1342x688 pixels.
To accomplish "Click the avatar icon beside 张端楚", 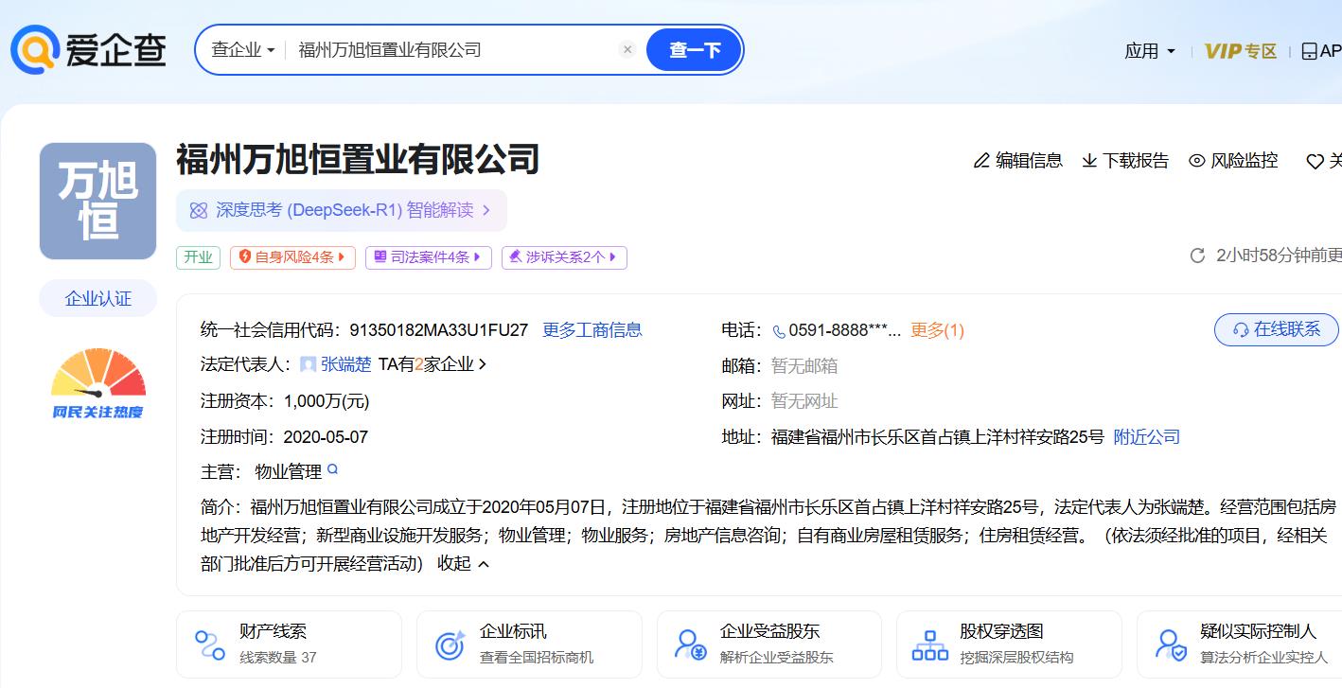I will [x=309, y=364].
